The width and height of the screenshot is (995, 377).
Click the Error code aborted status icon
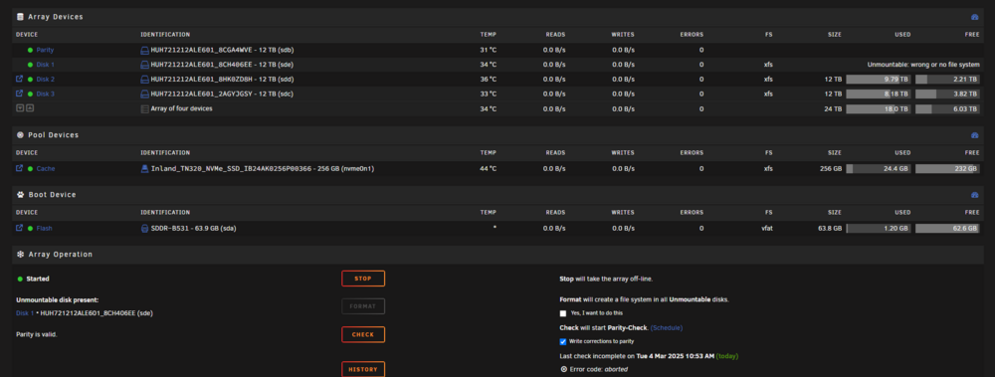point(564,369)
